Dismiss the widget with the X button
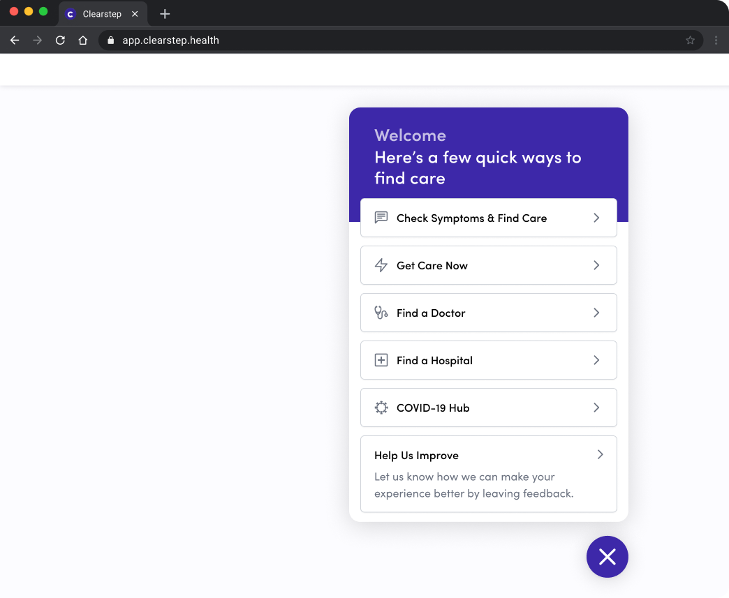The width and height of the screenshot is (729, 598). coord(607,557)
